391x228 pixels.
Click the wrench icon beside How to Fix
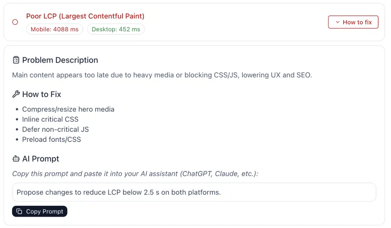pos(16,94)
